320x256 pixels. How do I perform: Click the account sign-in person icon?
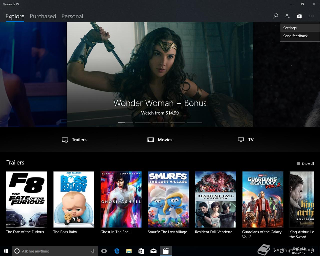(x=287, y=16)
